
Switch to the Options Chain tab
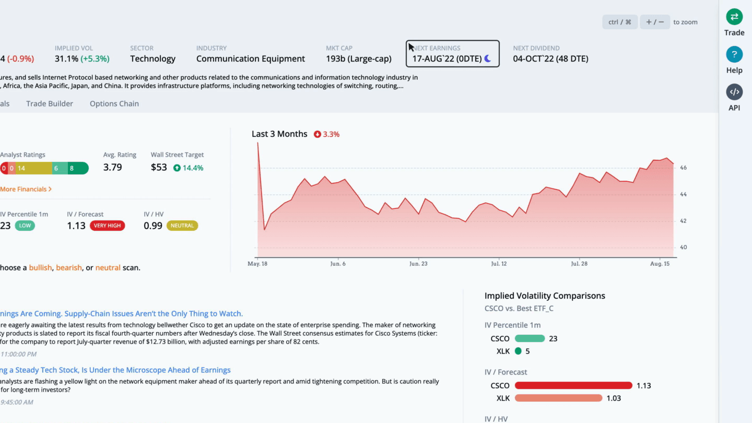click(114, 103)
